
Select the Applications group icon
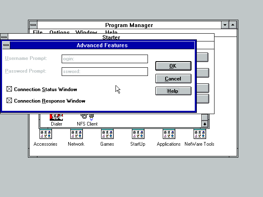(168, 134)
